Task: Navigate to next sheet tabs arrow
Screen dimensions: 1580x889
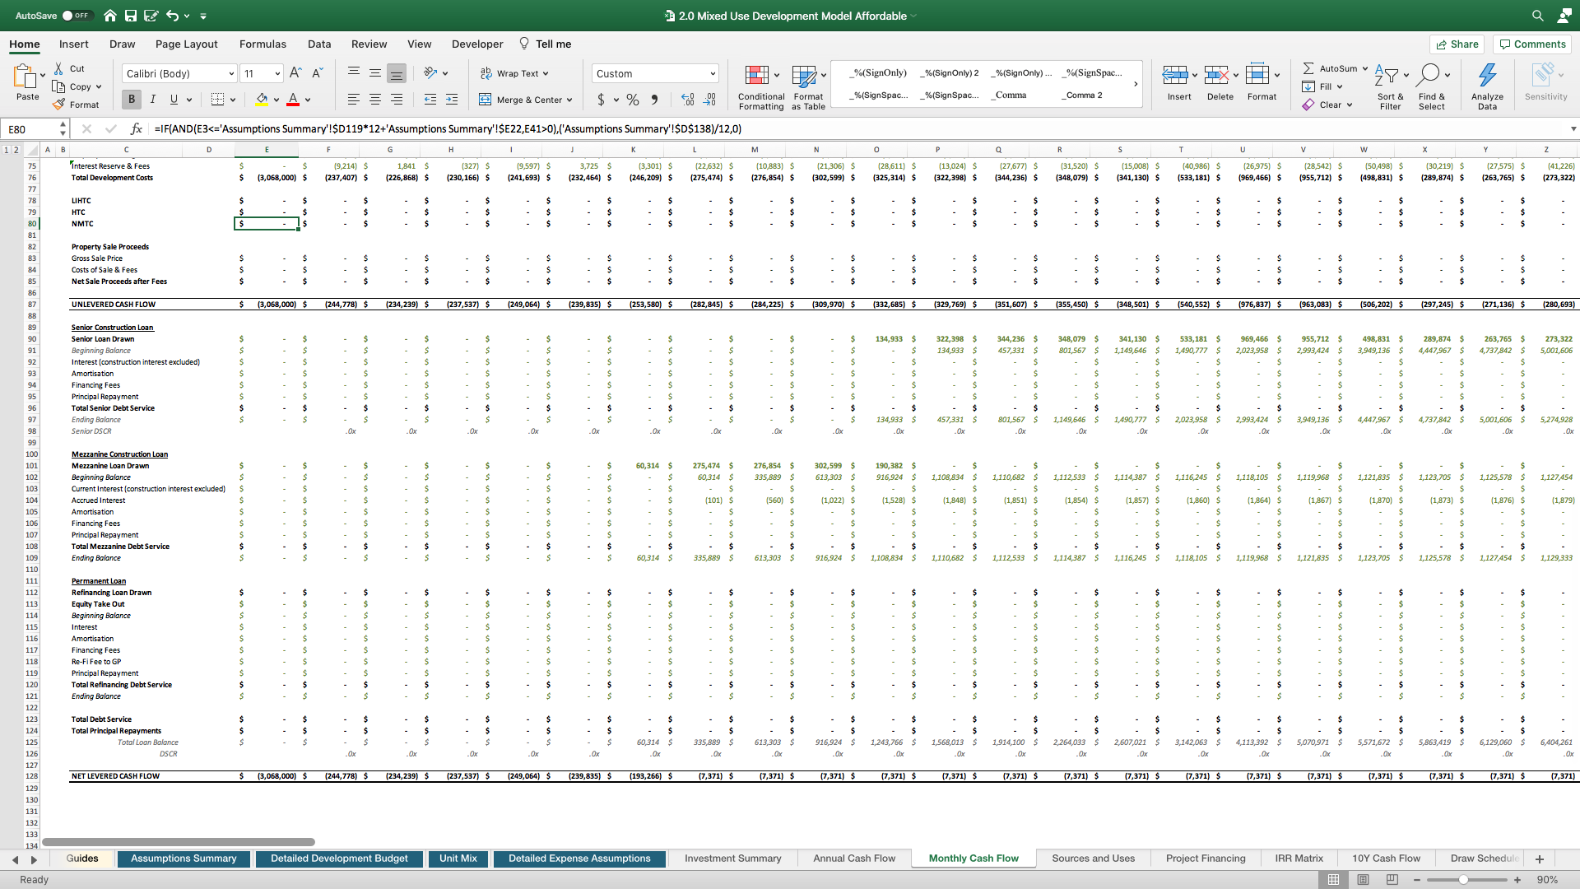Action: [x=34, y=859]
